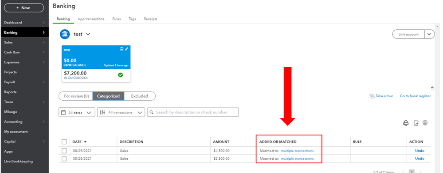This screenshot has height=173, width=443.
Task: Check the 08/28/2021 transaction checkbox
Action: tap(64, 159)
